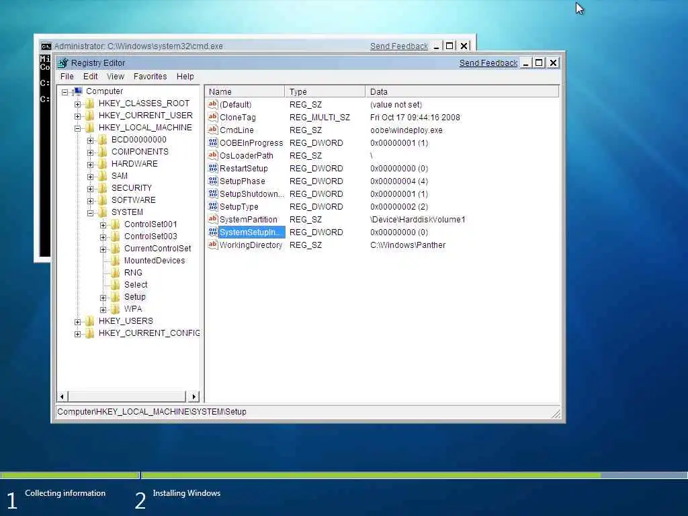The width and height of the screenshot is (688, 516).
Task: Click the SOFTWARE folder icon
Action: (x=103, y=200)
